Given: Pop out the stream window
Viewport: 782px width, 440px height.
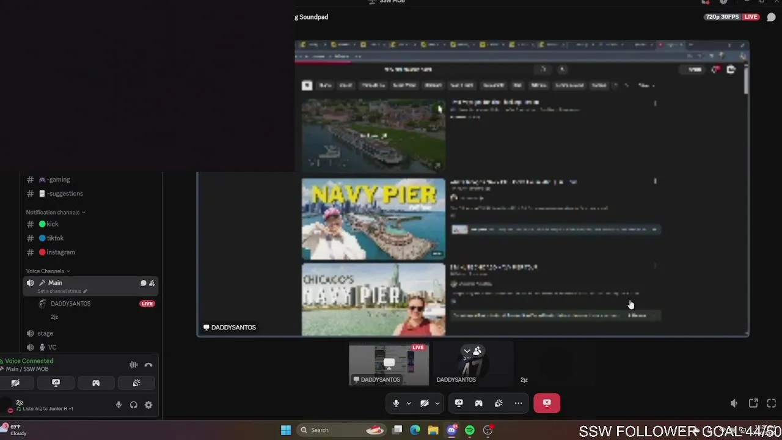Looking at the screenshot, I should 753,403.
